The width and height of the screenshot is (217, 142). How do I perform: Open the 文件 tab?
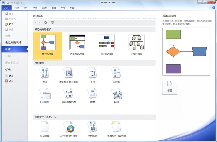pos(6,7)
